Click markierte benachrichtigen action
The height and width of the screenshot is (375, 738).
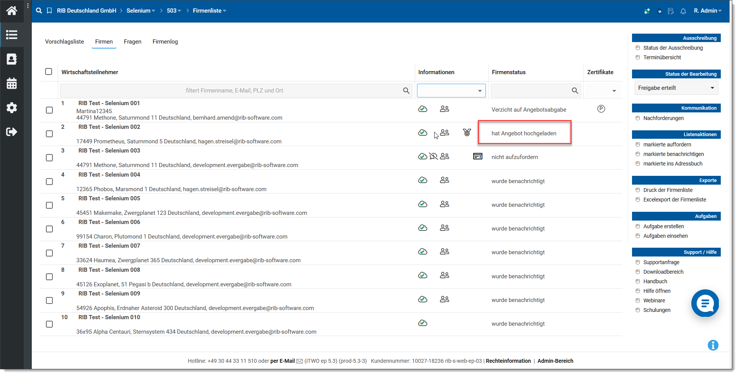point(673,154)
